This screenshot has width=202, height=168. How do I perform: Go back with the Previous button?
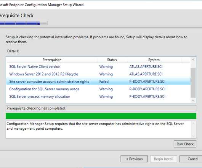[x=134, y=159]
